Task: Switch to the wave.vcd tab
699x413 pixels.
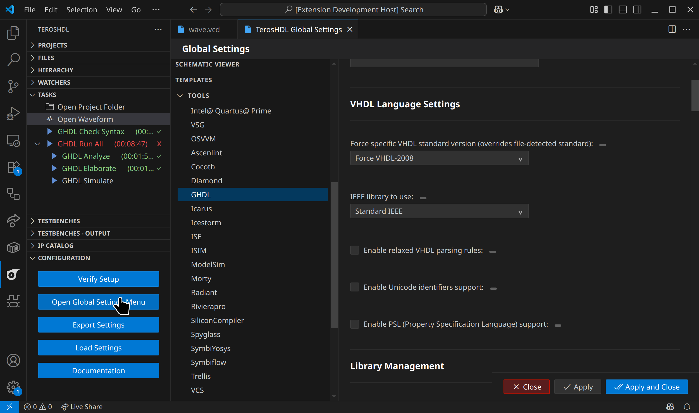Action: pos(204,29)
